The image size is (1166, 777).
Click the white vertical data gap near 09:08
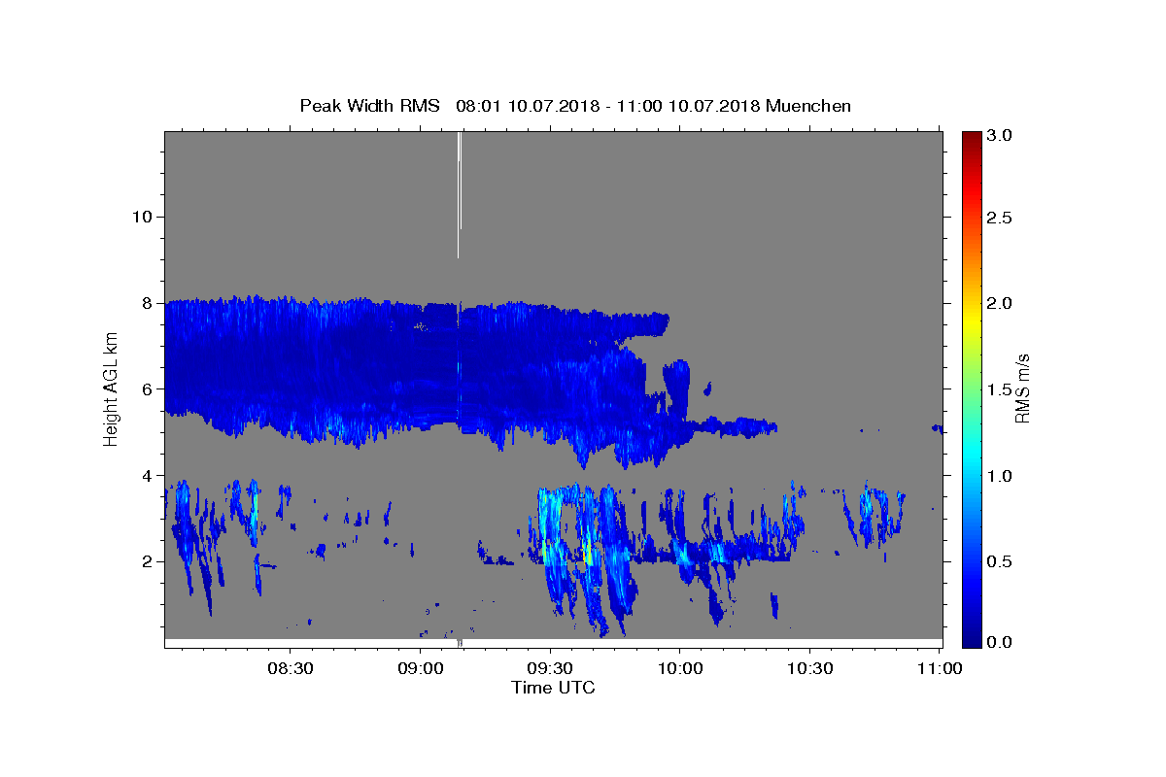[459, 194]
